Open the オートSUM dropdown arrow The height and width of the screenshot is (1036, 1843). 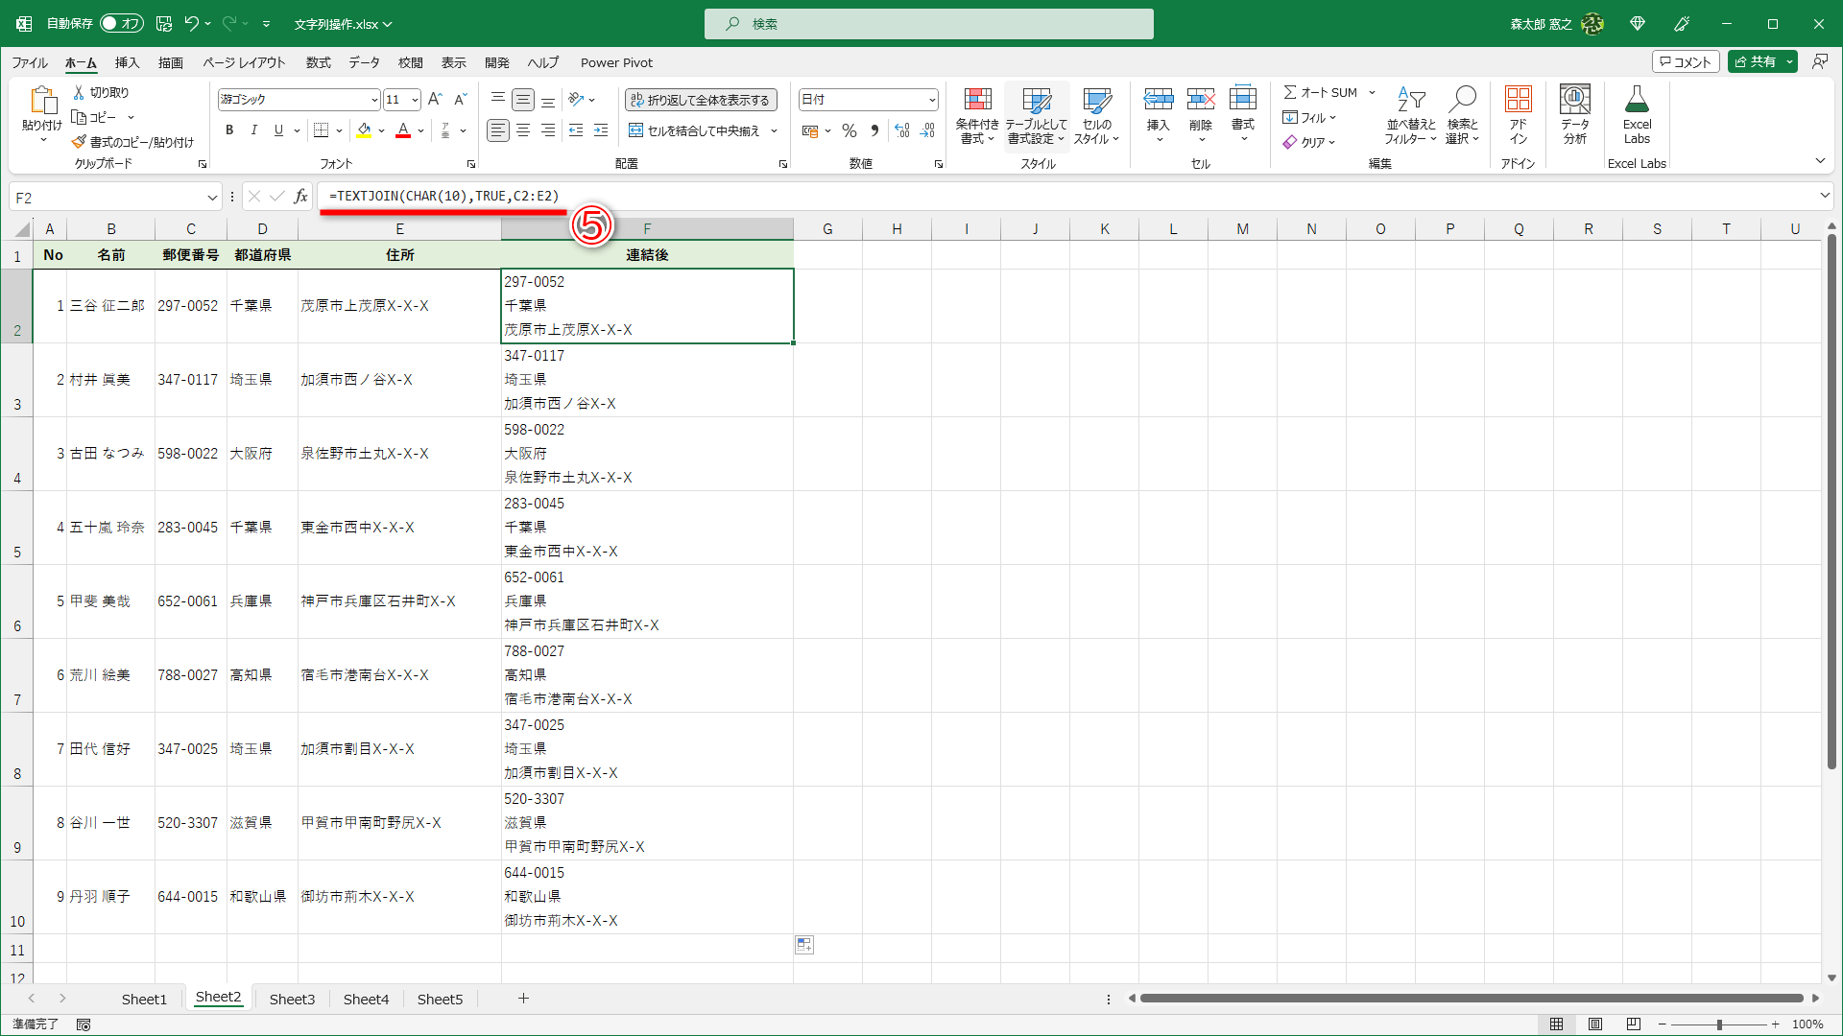pos(1372,92)
